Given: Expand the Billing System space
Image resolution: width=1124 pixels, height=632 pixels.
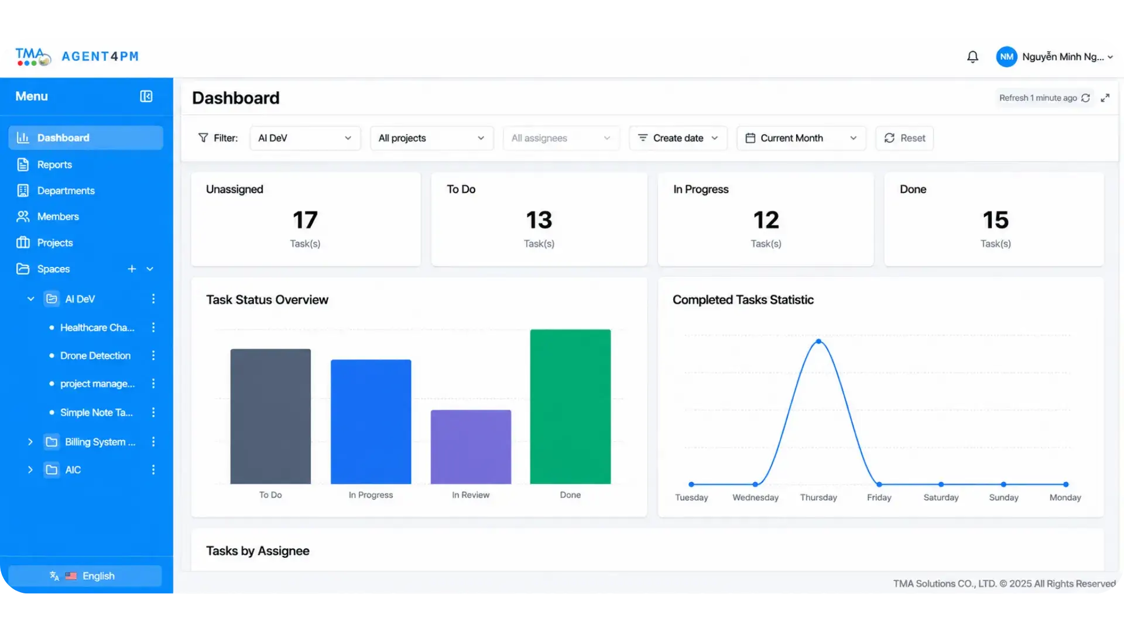Looking at the screenshot, I should click(x=30, y=442).
